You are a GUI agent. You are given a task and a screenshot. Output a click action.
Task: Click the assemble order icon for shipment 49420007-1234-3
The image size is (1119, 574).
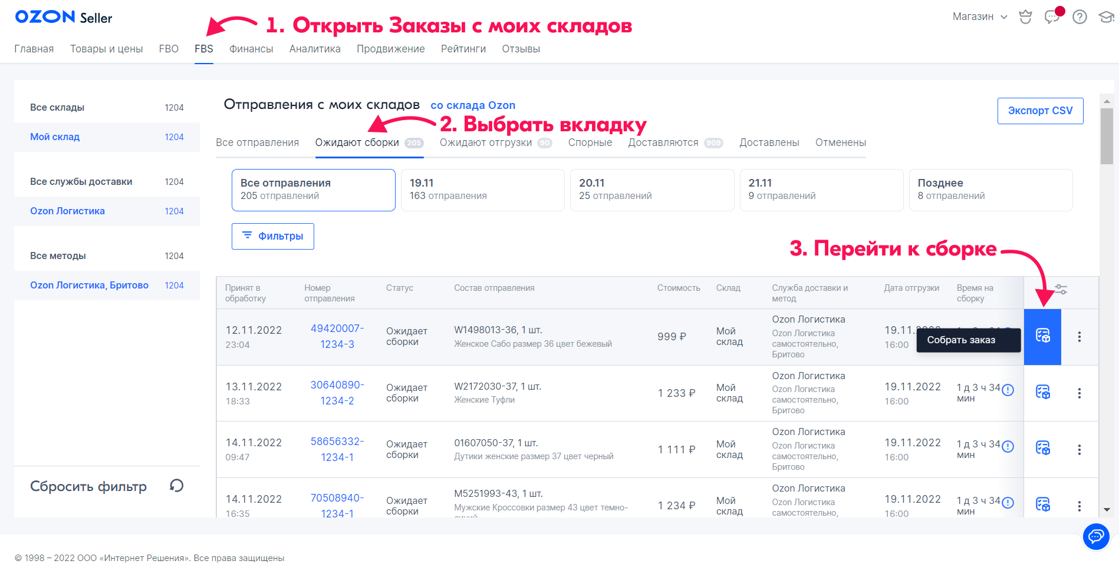pyautogui.click(x=1042, y=336)
